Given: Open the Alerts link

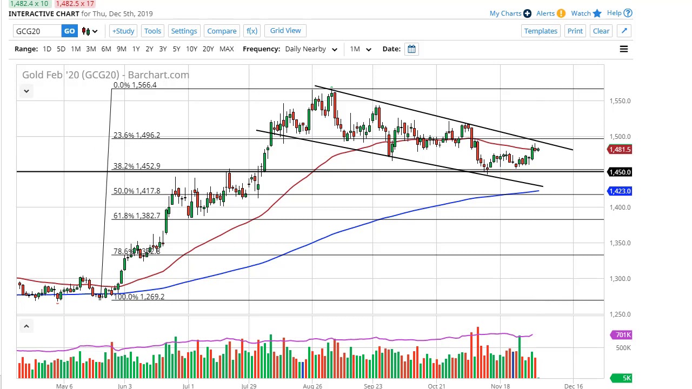Looking at the screenshot, I should pyautogui.click(x=545, y=13).
